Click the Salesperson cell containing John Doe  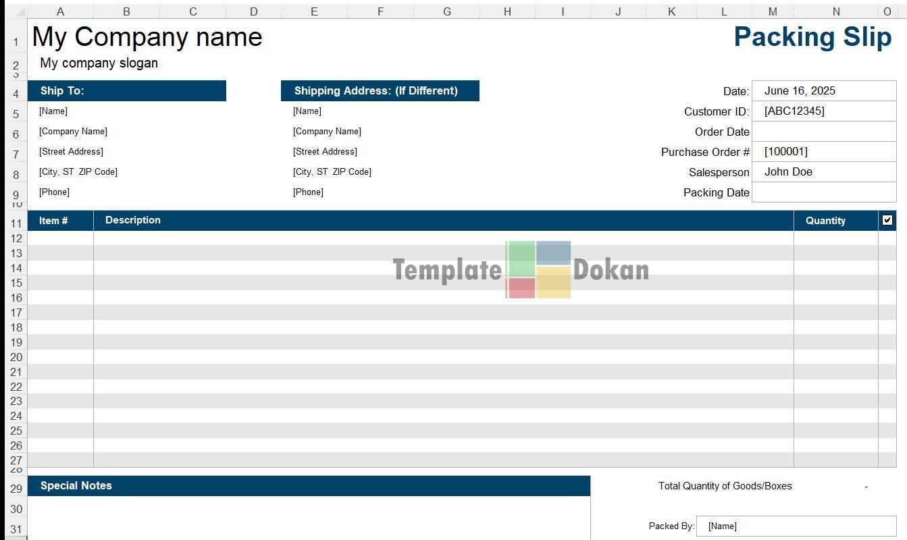tap(823, 172)
